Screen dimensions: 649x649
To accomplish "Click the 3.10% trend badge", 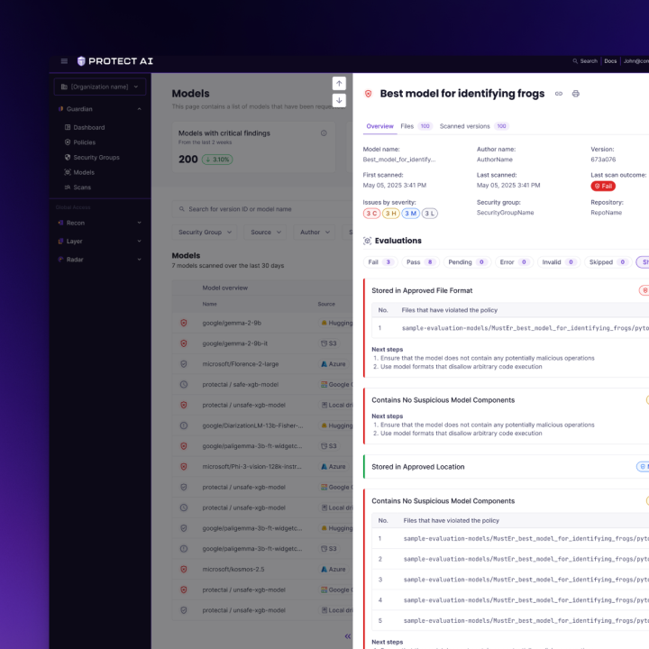I will [x=217, y=160].
